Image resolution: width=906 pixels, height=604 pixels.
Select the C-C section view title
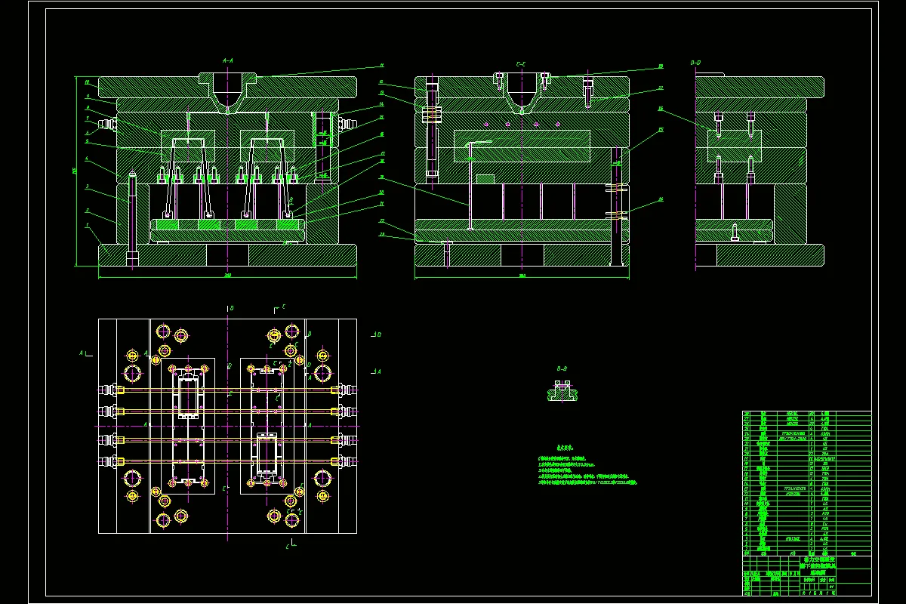pos(521,63)
